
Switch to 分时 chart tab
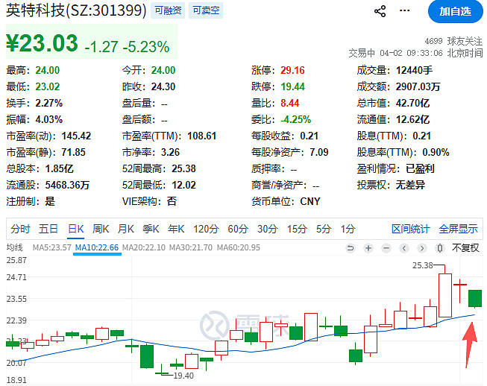(20, 229)
